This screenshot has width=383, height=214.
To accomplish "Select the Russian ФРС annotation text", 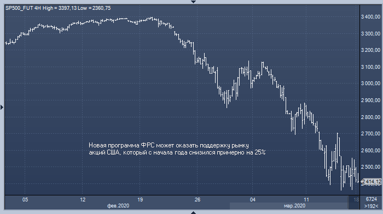I will coord(177,149).
